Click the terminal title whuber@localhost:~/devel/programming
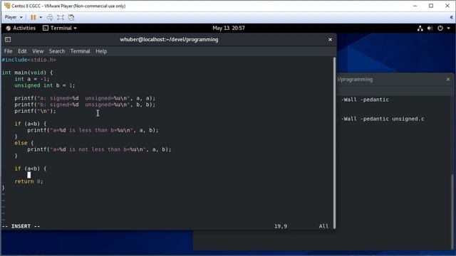456x256 pixels. [169, 40]
